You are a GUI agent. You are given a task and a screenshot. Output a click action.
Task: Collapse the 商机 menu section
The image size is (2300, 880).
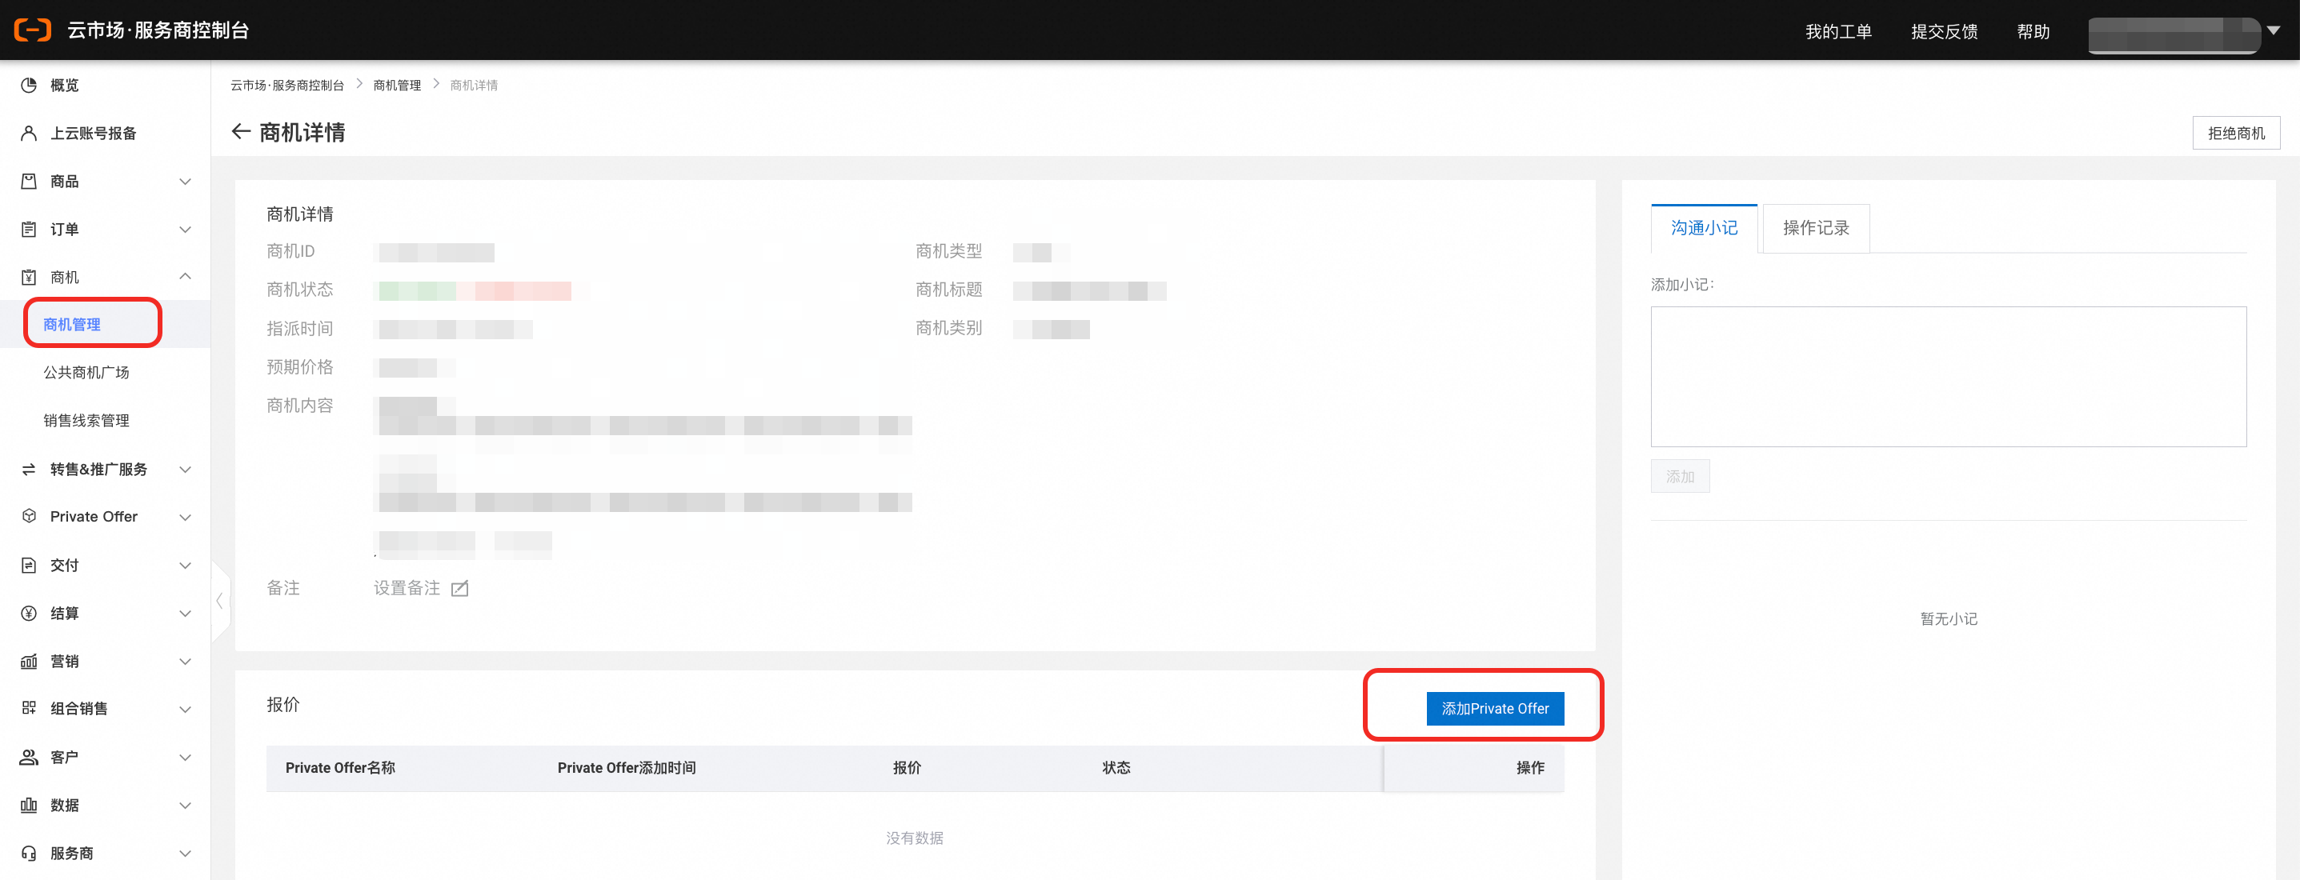coord(185,277)
